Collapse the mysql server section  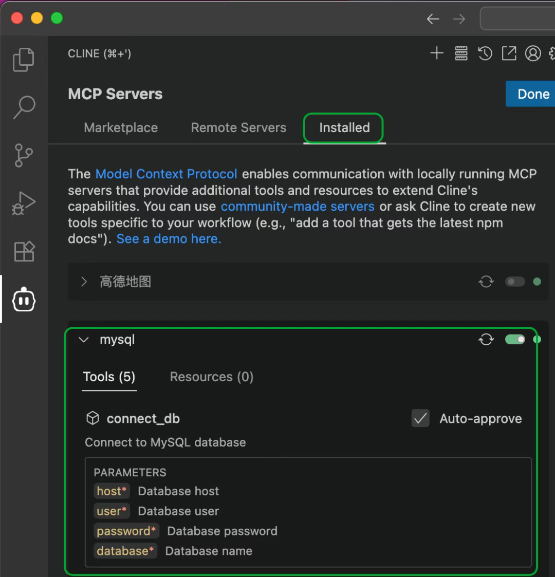tap(84, 340)
